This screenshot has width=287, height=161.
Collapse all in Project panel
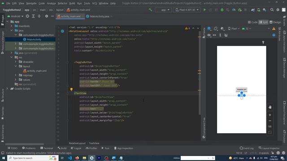39,16
